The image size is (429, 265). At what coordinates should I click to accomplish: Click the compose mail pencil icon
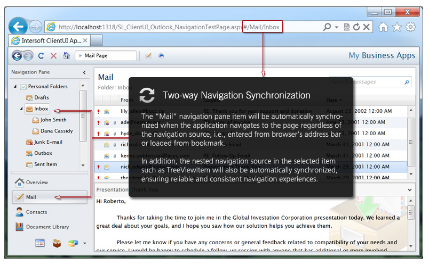point(148,56)
